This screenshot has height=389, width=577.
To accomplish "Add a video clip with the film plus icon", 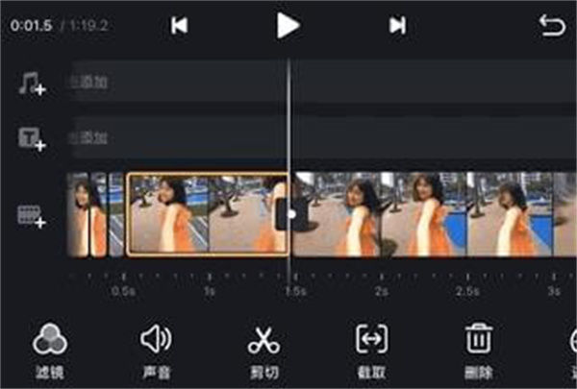I will tap(33, 216).
